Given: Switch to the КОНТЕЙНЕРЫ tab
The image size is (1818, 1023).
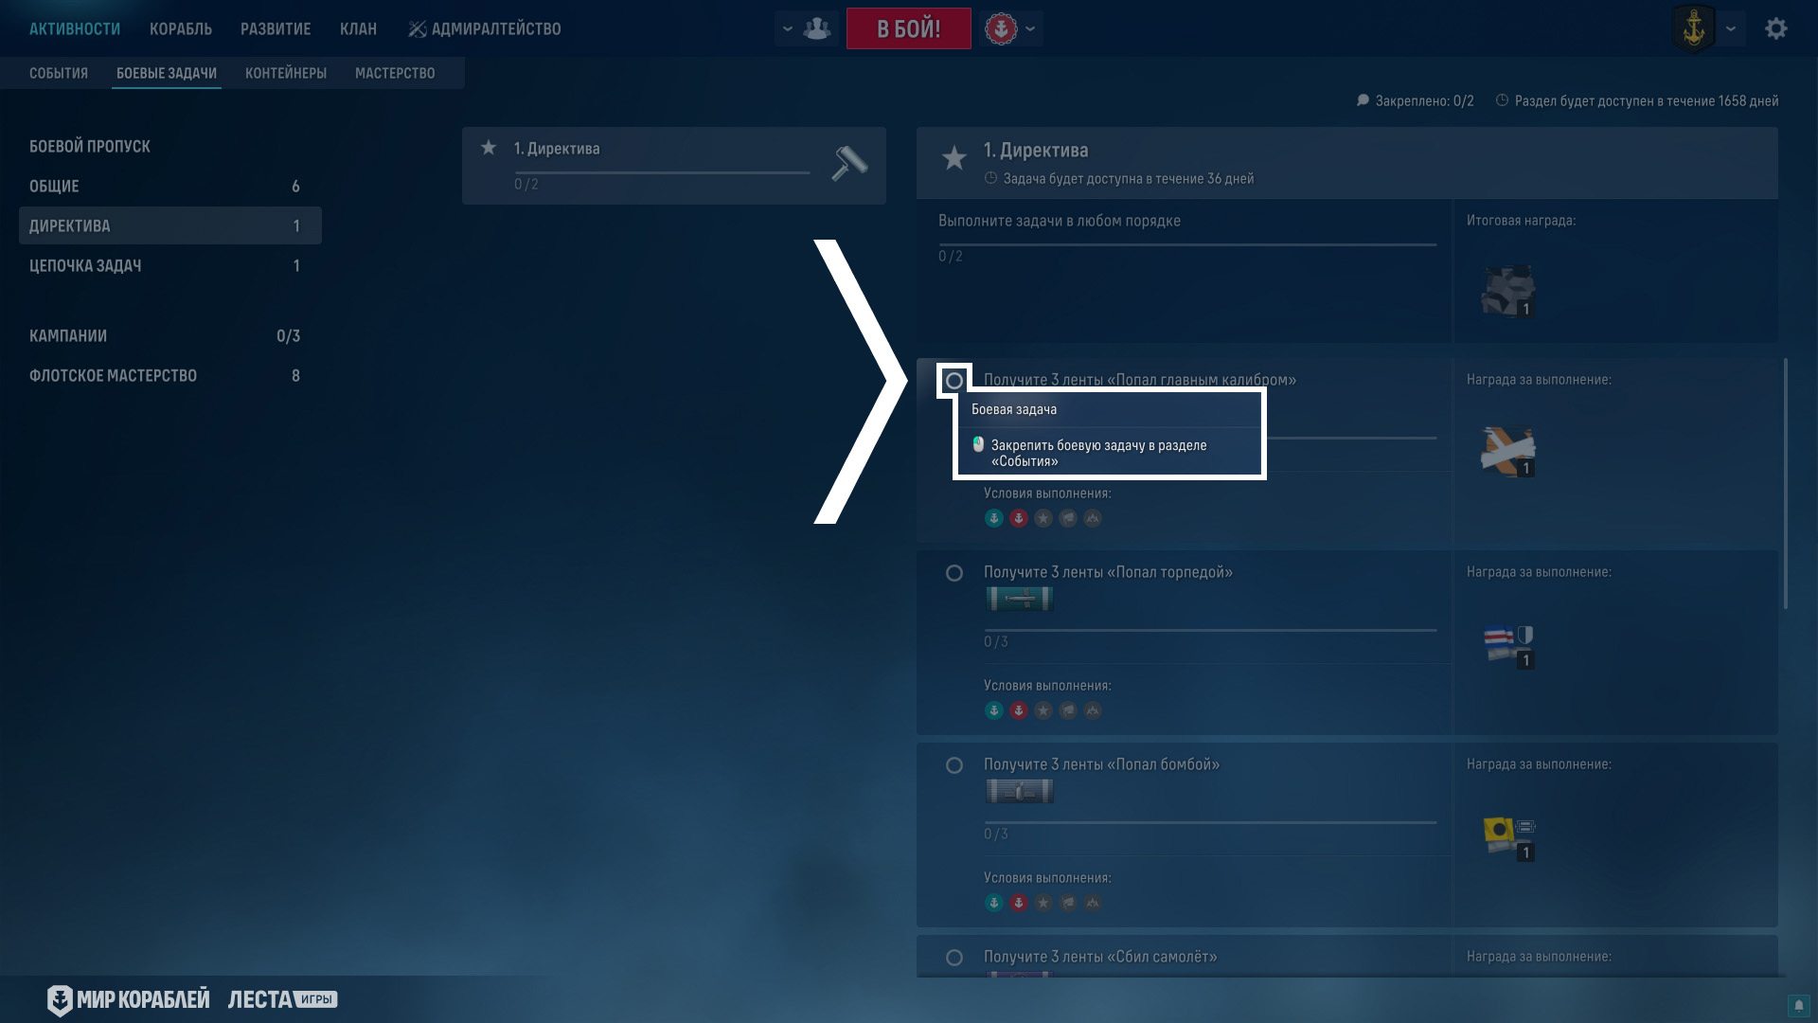Looking at the screenshot, I should click(x=285, y=73).
